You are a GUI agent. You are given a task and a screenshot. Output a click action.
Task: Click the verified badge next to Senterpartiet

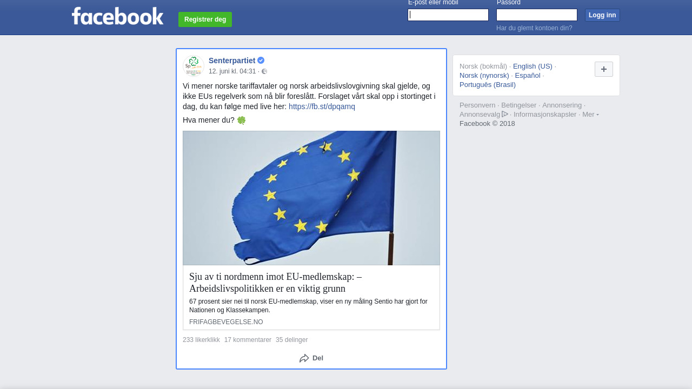261,61
